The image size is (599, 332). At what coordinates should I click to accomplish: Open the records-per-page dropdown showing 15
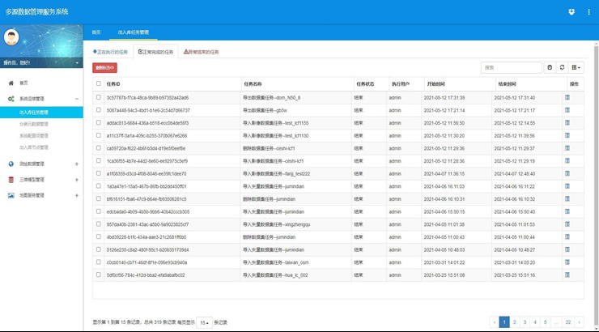point(204,322)
